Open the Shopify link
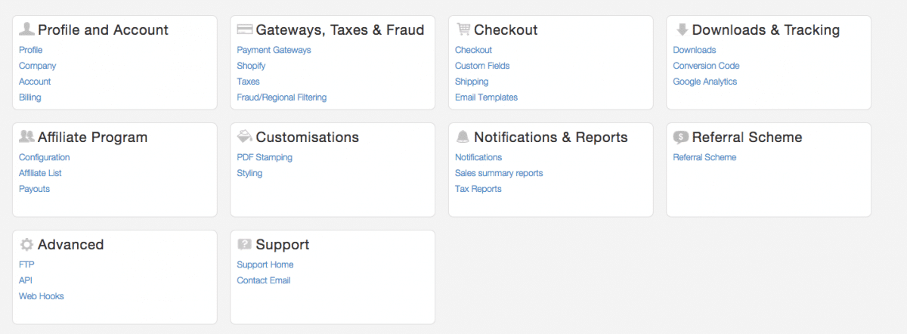The width and height of the screenshot is (907, 334). point(251,66)
